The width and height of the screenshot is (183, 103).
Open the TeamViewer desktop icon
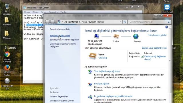pyautogui.click(x=167, y=9)
